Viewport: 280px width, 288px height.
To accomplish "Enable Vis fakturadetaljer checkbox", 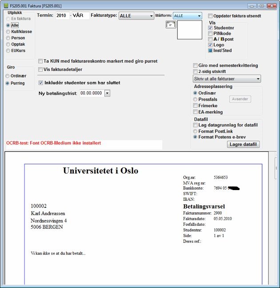I will coord(40,69).
